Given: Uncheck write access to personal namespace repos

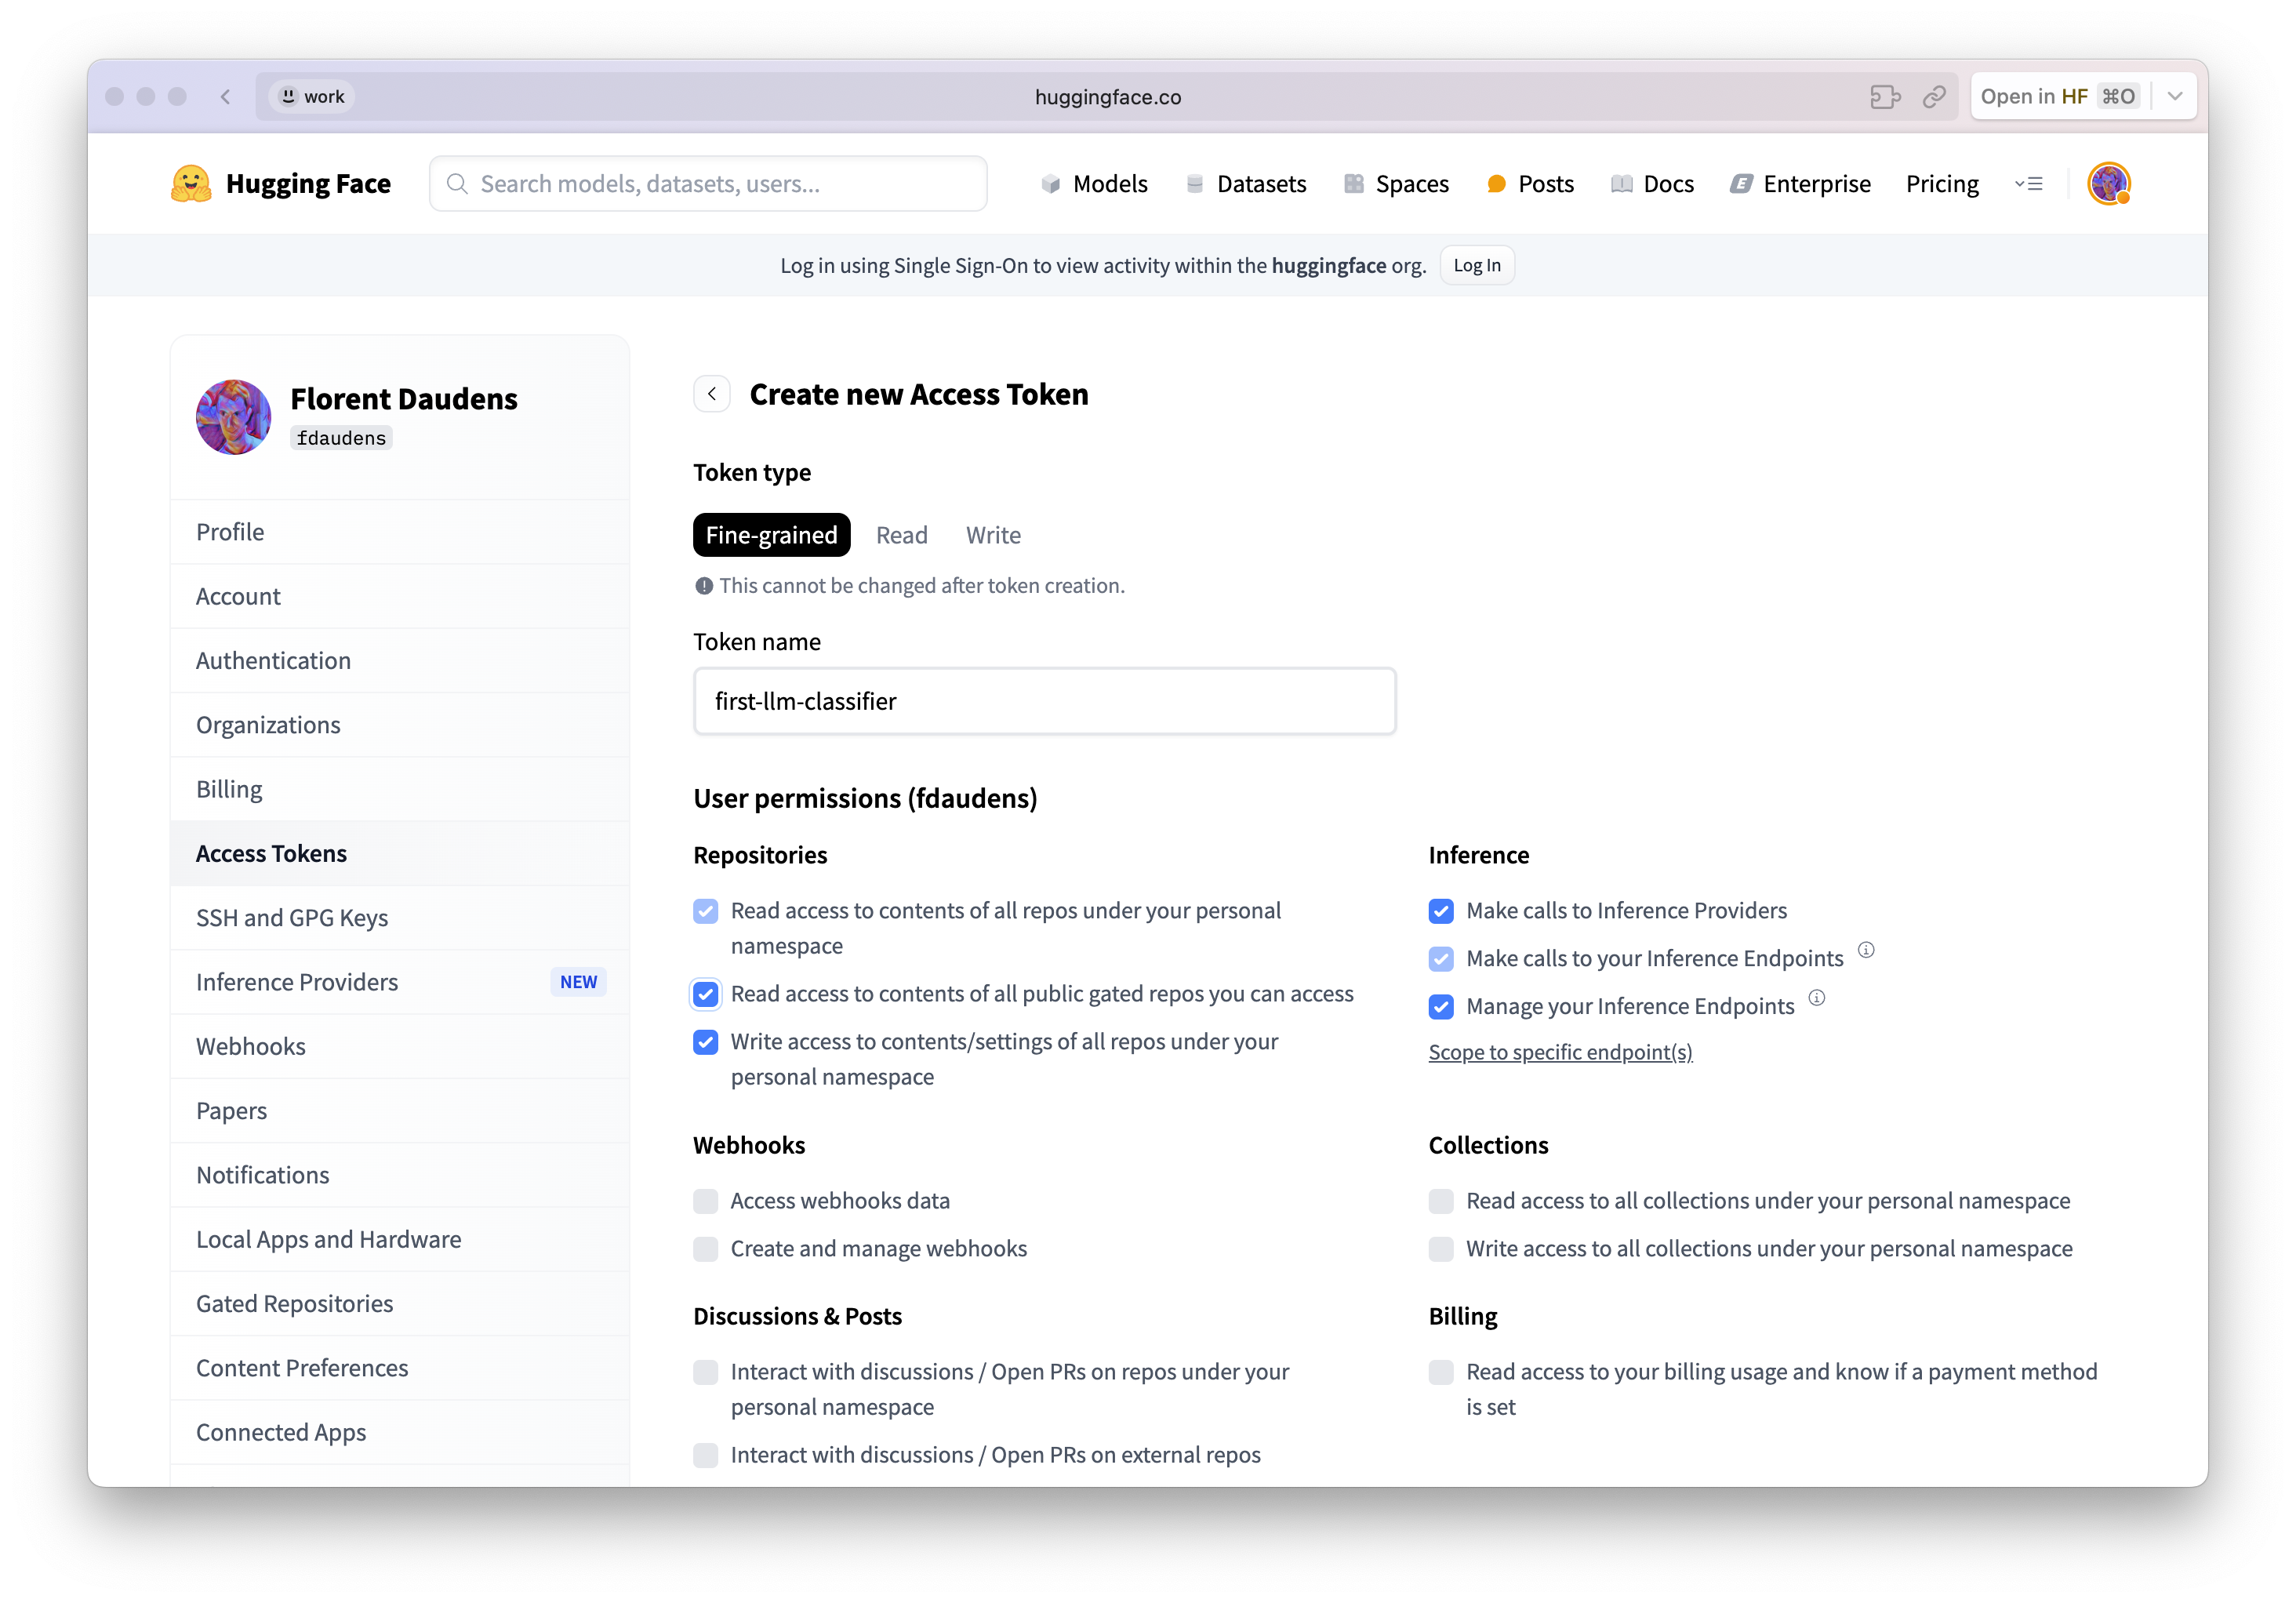Looking at the screenshot, I should pos(706,1042).
